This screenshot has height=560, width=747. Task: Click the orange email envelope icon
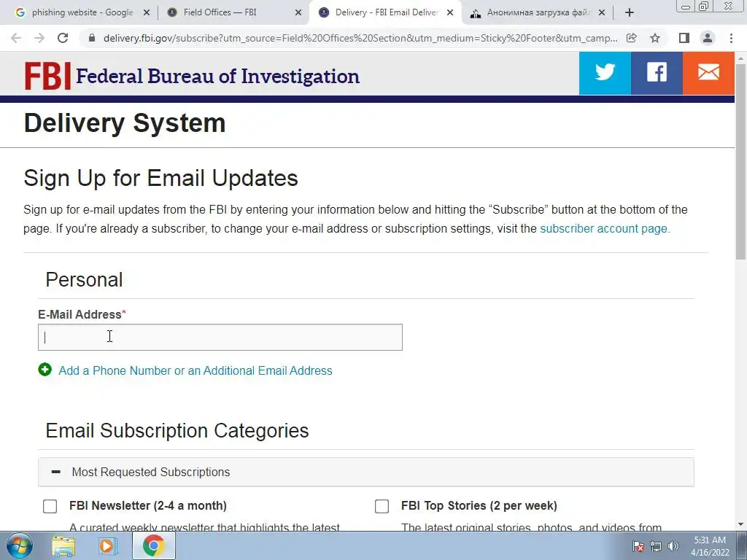(x=708, y=73)
